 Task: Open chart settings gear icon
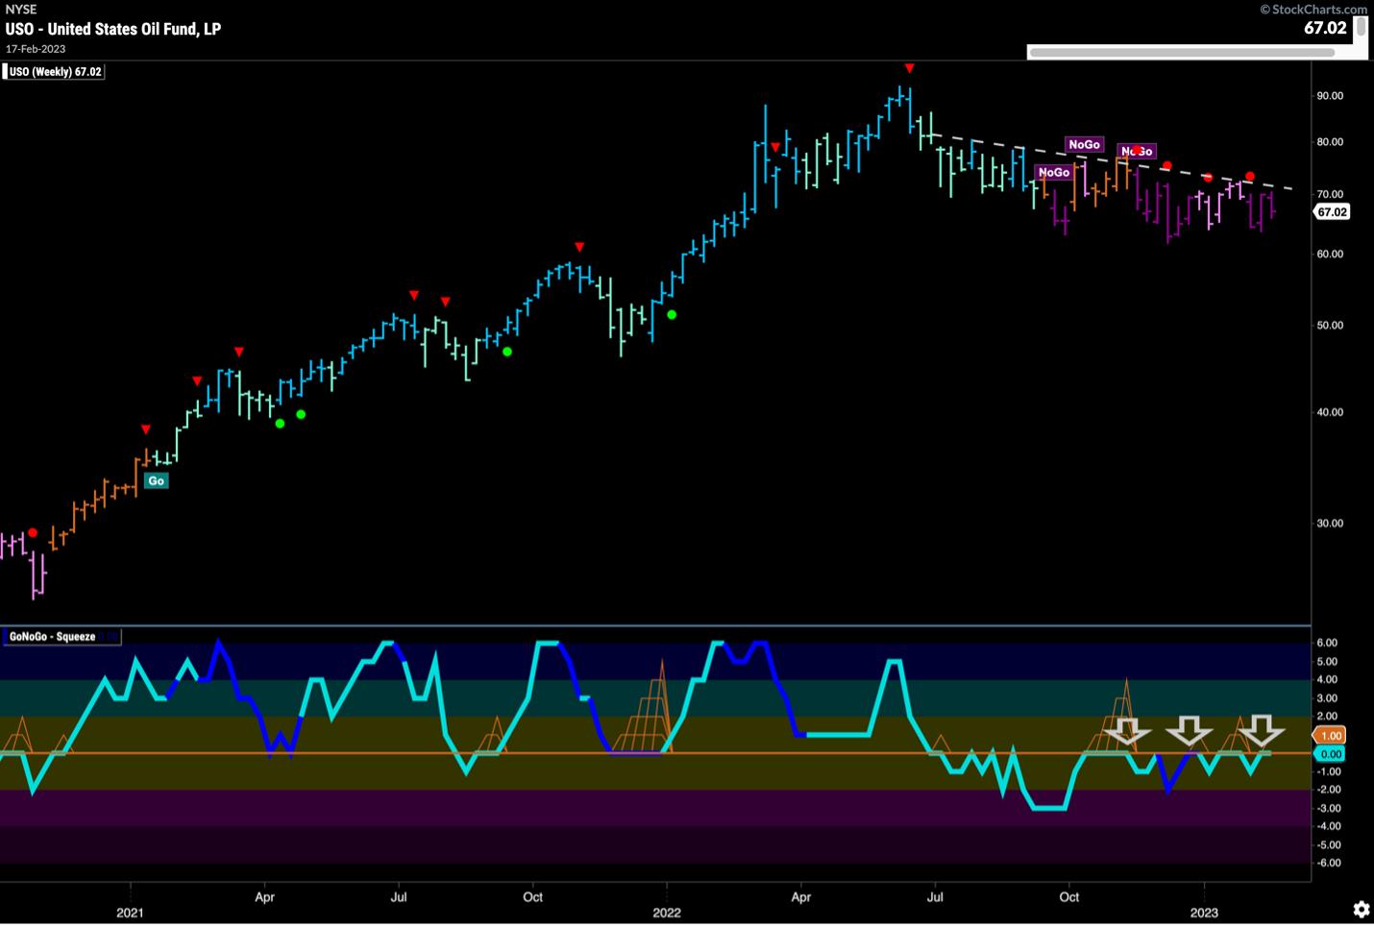1361,909
